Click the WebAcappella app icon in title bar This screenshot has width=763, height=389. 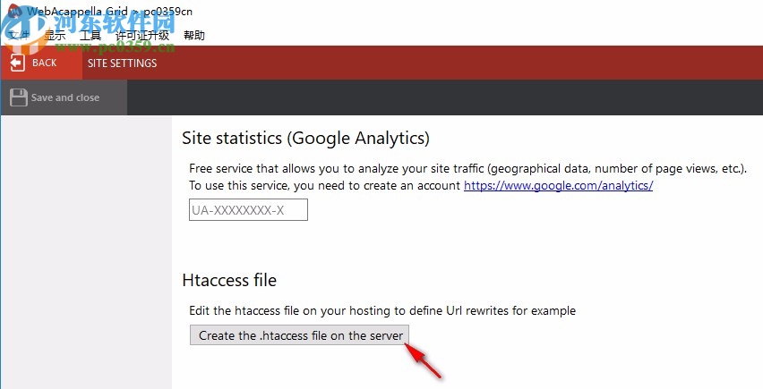point(13,11)
